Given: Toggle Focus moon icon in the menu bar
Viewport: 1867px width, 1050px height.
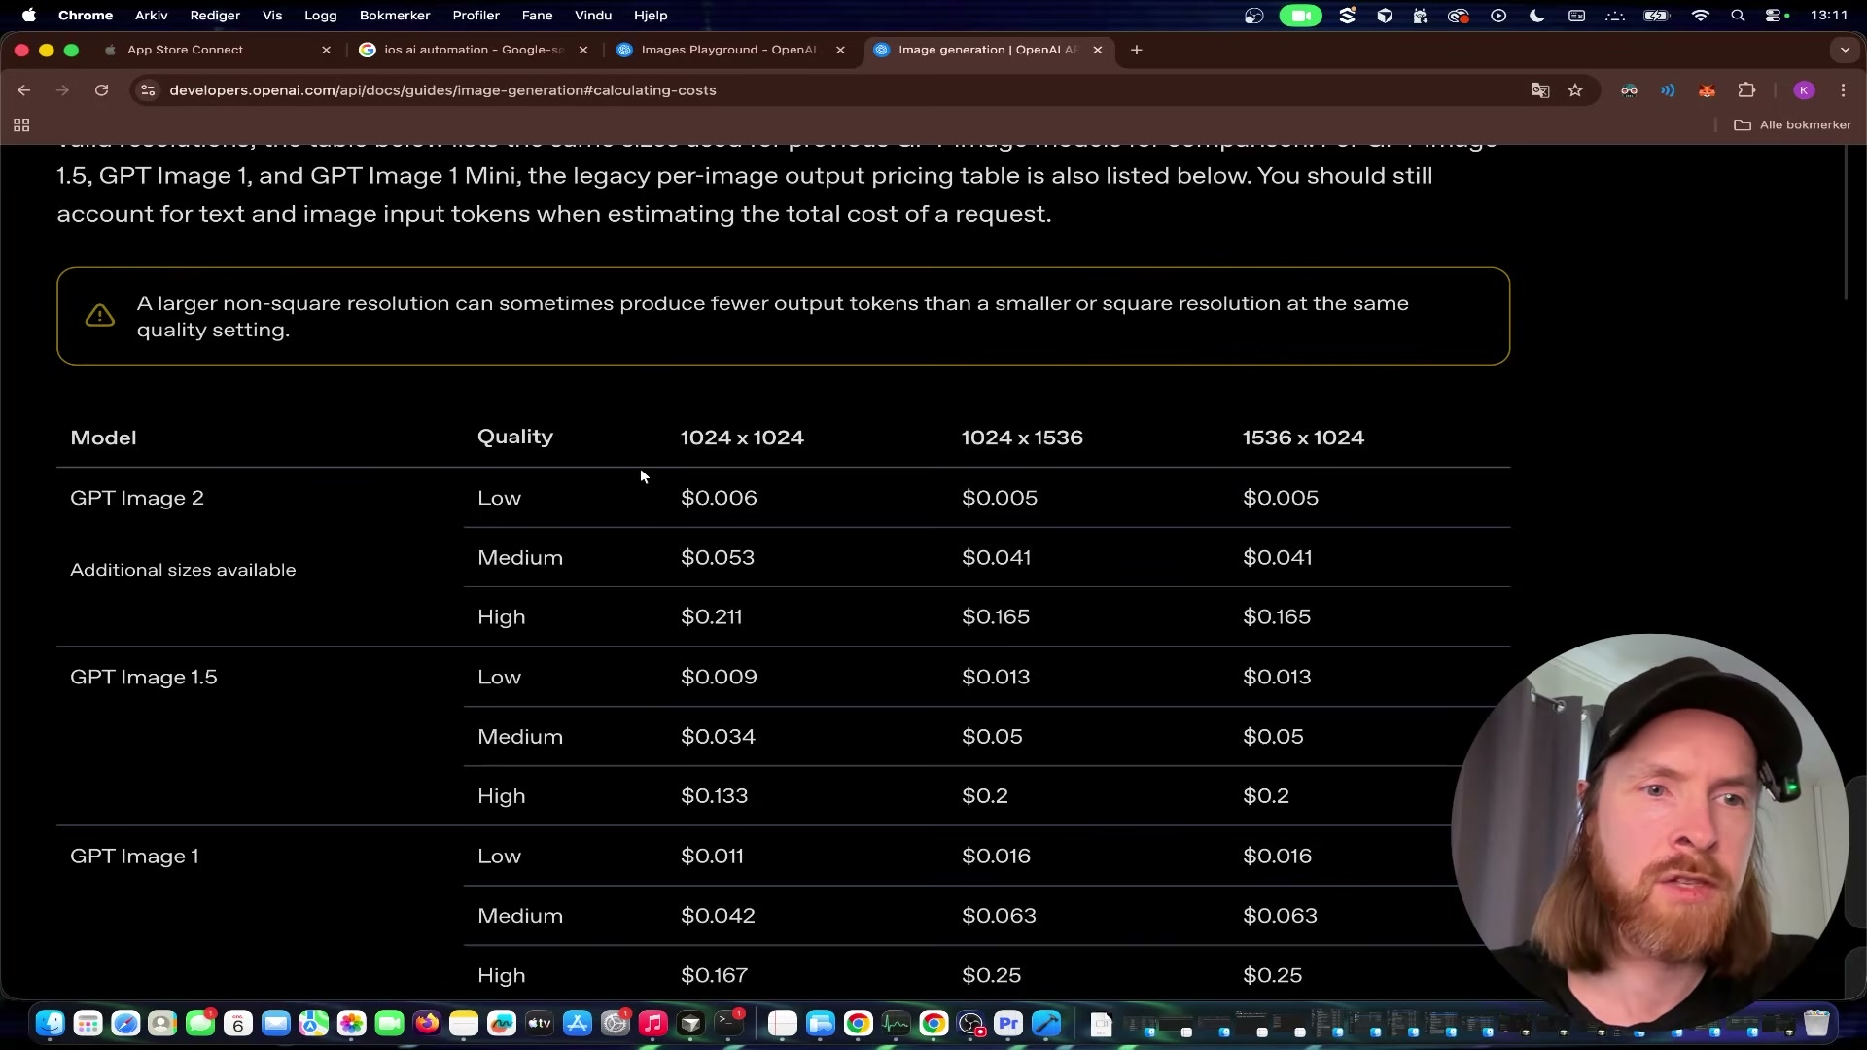Looking at the screenshot, I should 1537,16.
